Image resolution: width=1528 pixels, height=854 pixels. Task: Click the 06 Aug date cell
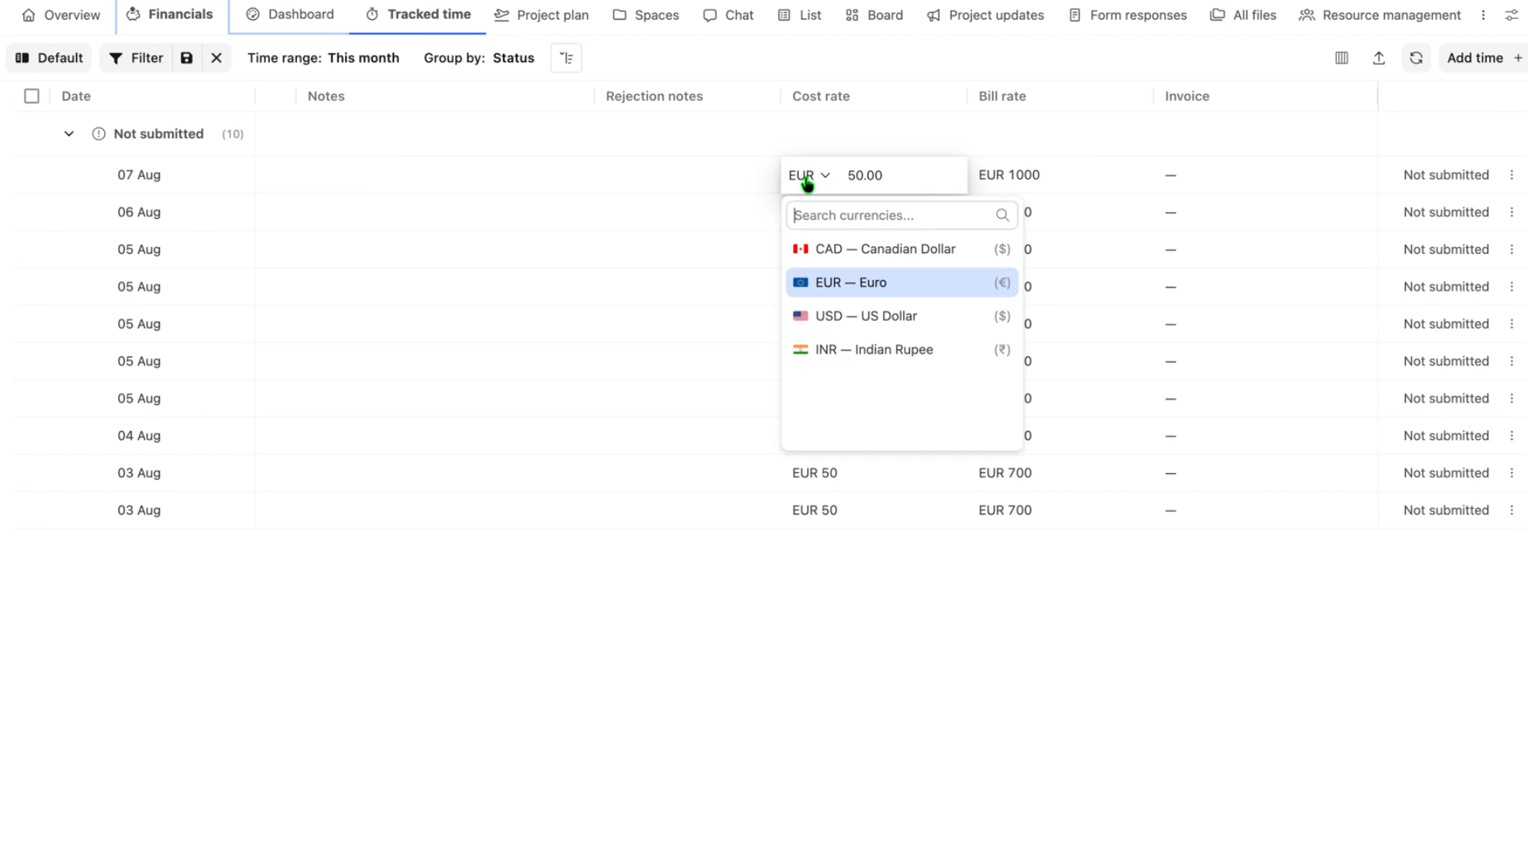(139, 212)
